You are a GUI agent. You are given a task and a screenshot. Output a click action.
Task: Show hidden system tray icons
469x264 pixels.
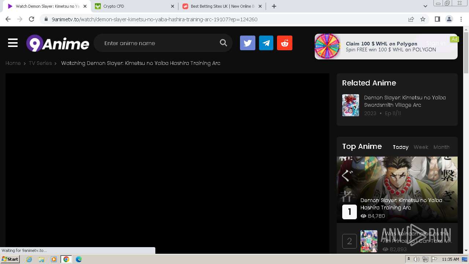pyautogui.click(x=409, y=259)
